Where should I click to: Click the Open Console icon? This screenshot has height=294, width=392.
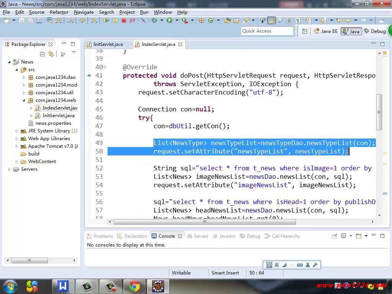(359, 236)
